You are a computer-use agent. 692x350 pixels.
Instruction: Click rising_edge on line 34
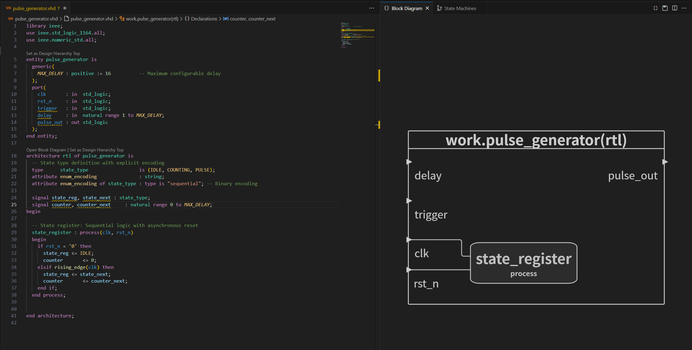pyautogui.click(x=70, y=267)
